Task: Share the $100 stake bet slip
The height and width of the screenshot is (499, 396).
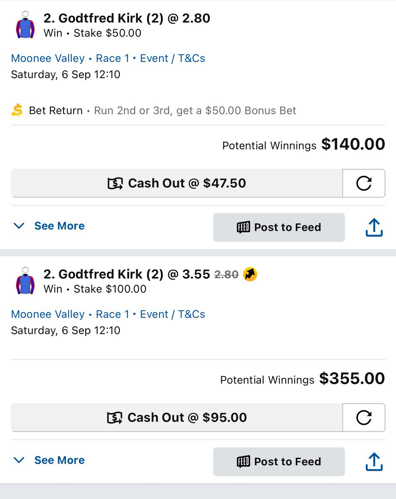Action: 374,462
